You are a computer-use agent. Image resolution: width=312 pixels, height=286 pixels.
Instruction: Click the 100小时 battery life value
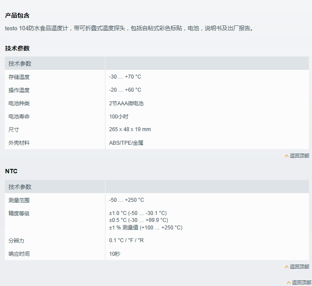tap(119, 117)
